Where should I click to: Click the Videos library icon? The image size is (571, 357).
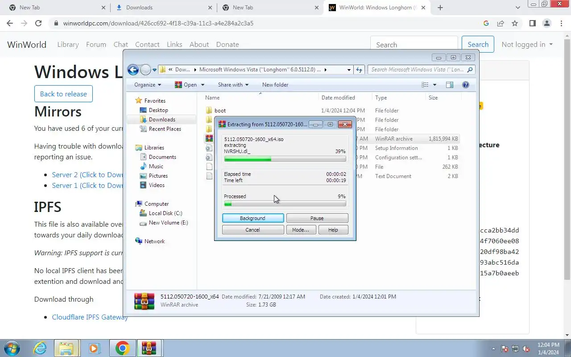click(143, 185)
